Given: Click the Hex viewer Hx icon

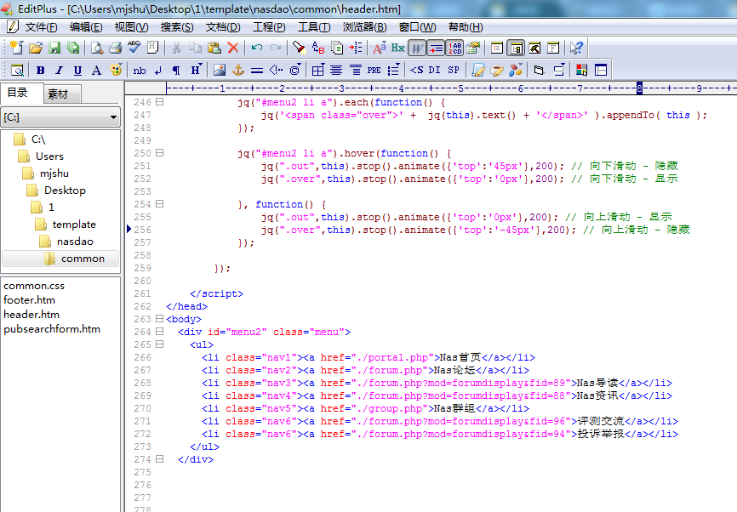Looking at the screenshot, I should click(397, 48).
